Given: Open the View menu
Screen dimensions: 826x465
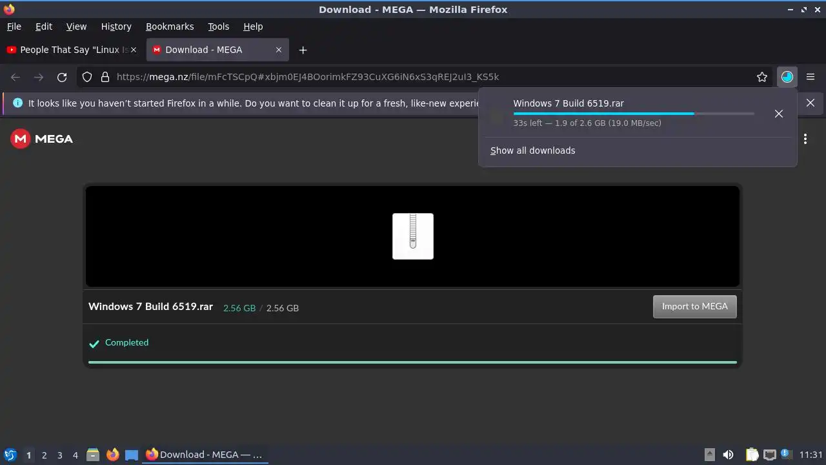Looking at the screenshot, I should coord(76,26).
